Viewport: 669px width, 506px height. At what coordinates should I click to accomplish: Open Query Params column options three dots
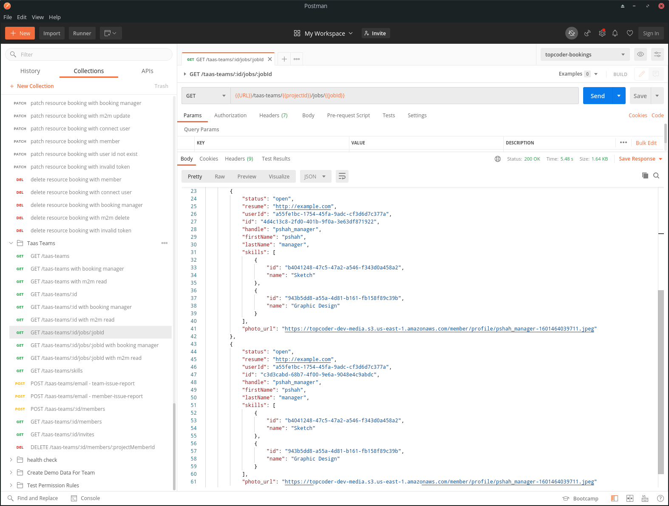click(624, 143)
